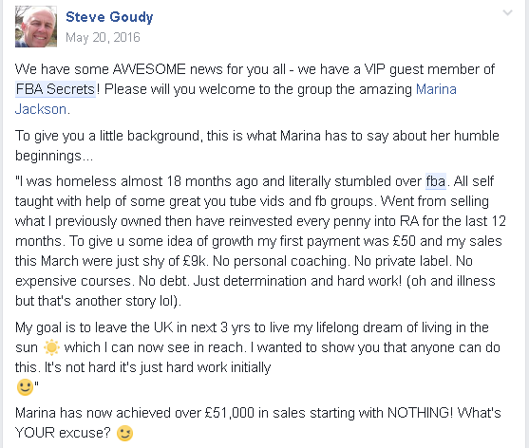The image size is (529, 448).
Task: Open the May 20, 2016 timestamp
Action: click(103, 37)
